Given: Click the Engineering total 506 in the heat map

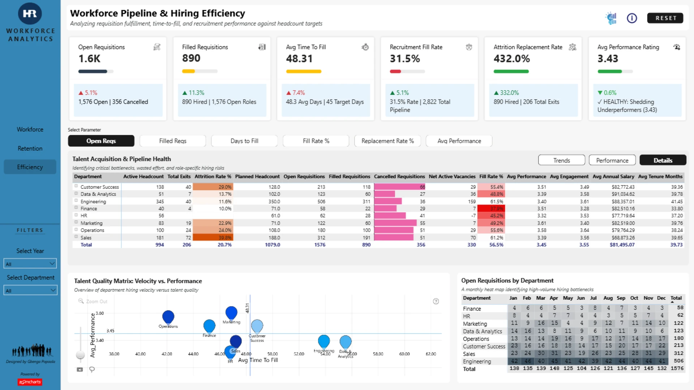Looking at the screenshot, I should [x=678, y=361].
